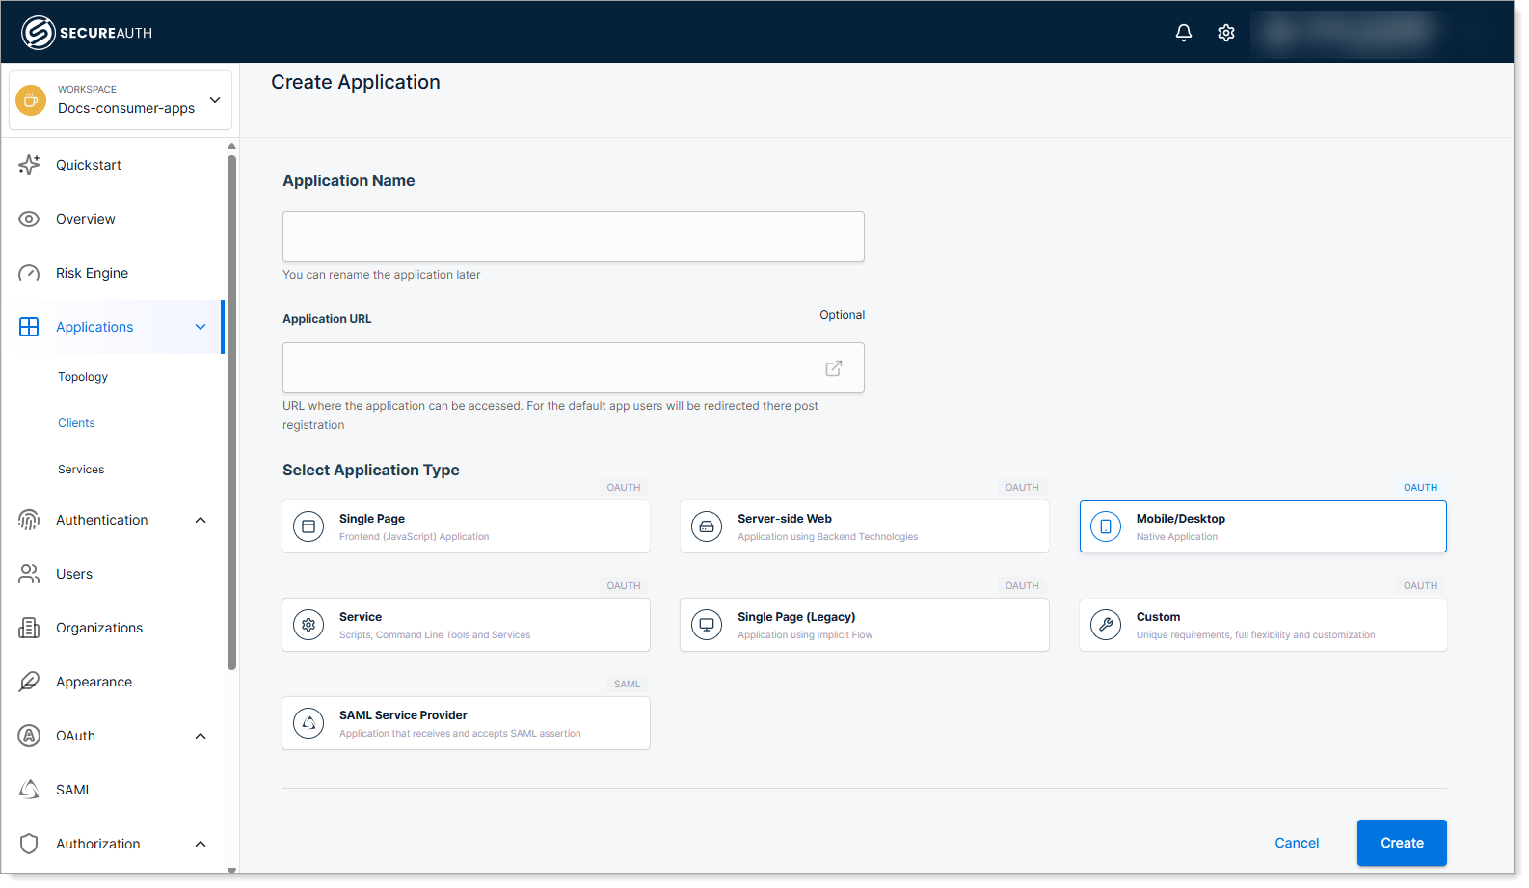This screenshot has width=1529, height=888.
Task: Select SAML Service Provider type
Action: (466, 723)
